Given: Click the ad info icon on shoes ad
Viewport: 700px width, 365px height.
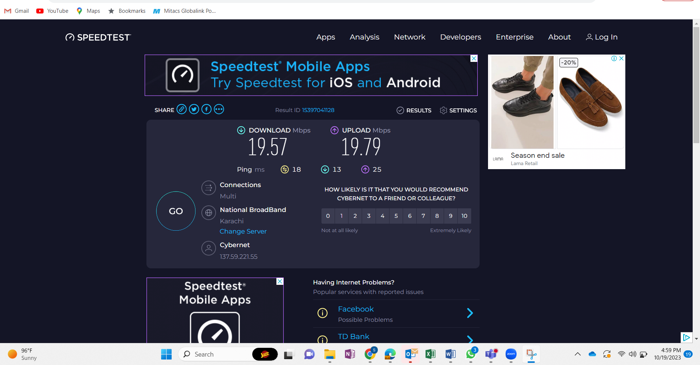Looking at the screenshot, I should click(614, 58).
